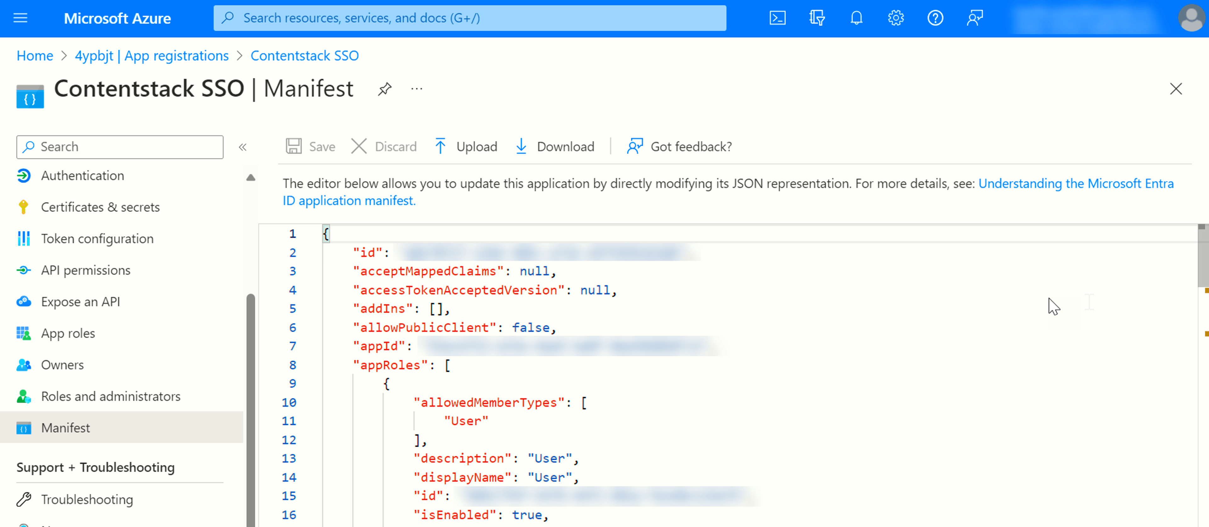This screenshot has height=527, width=1209.
Task: Open the Settings gear icon
Action: pos(895,18)
